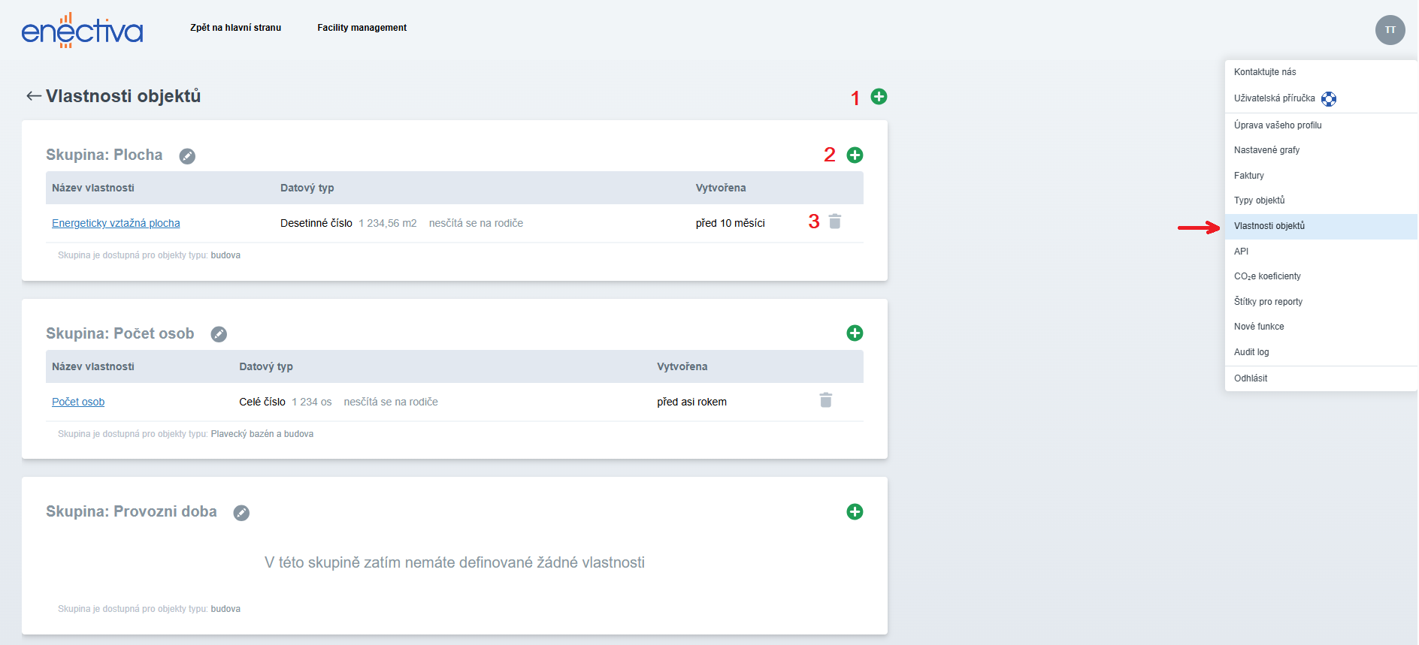
Task: Delete the Počet osob property row
Action: tap(825, 400)
